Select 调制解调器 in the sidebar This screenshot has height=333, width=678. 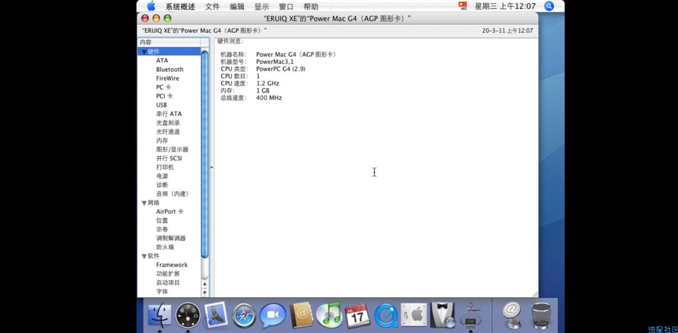pos(171,238)
